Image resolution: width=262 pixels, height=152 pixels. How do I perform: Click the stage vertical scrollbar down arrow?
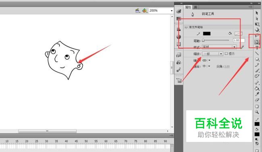tap(172, 127)
